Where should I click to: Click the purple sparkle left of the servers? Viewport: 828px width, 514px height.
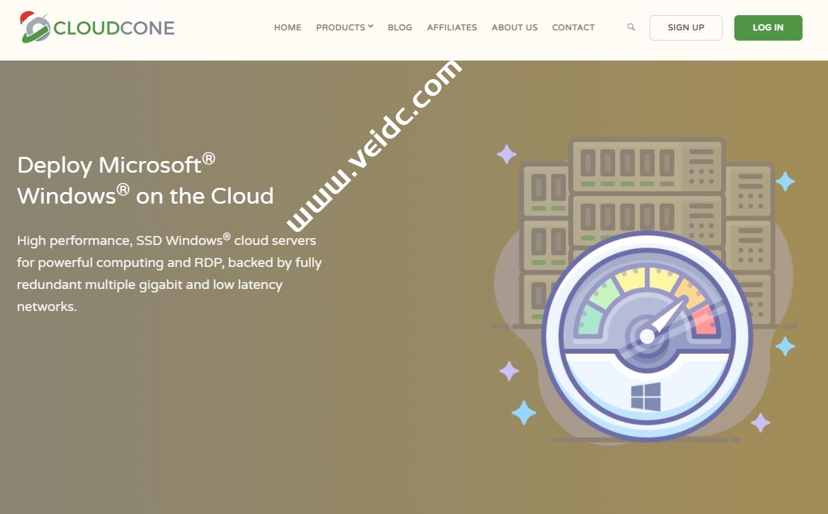pos(506,153)
